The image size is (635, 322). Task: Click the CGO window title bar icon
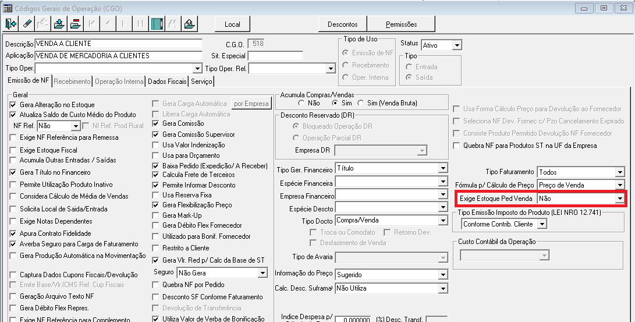coord(8,8)
